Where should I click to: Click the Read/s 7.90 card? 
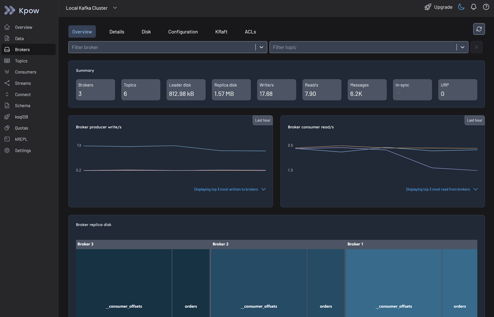coord(322,89)
